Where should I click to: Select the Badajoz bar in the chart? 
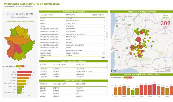click(x=24, y=75)
